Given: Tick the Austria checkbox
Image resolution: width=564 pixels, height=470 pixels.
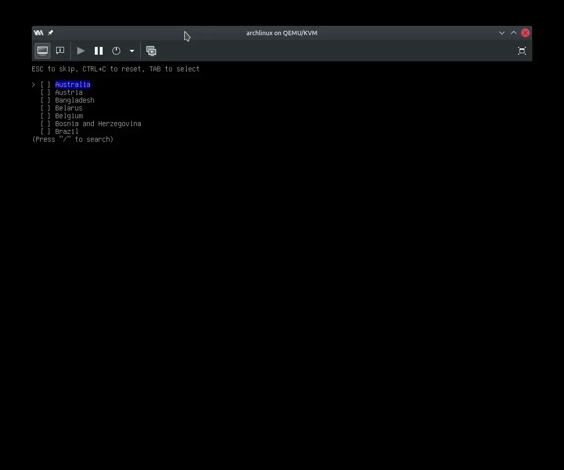Looking at the screenshot, I should point(45,92).
